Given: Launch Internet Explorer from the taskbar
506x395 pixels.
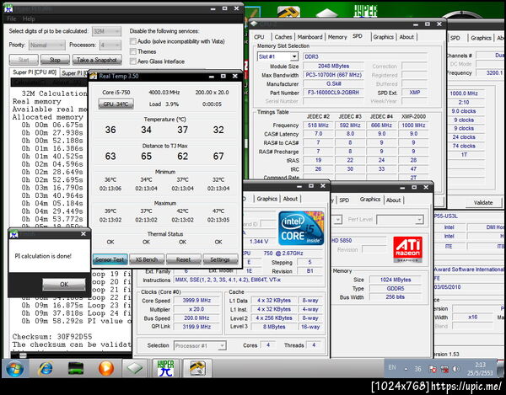Looking at the screenshot, I should coord(46,368).
